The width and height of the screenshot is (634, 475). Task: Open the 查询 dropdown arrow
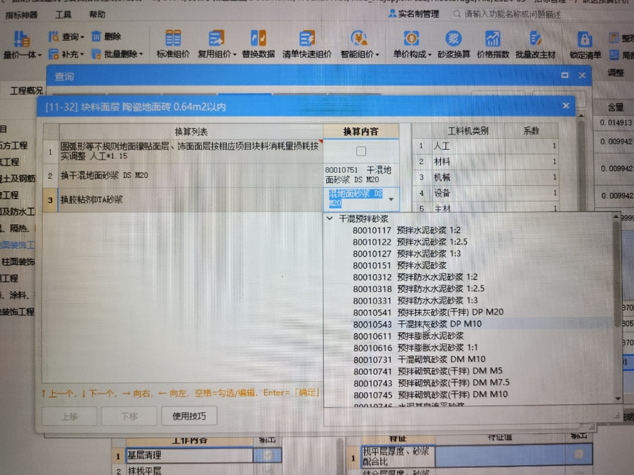(83, 35)
